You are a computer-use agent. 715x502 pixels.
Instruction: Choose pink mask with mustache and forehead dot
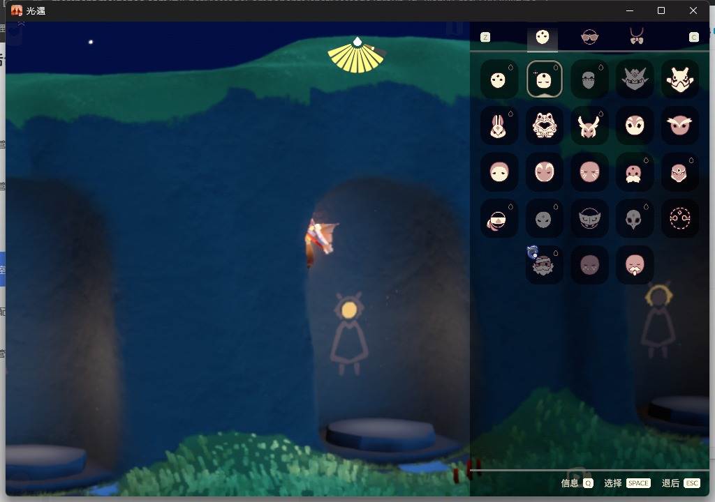(x=634, y=172)
